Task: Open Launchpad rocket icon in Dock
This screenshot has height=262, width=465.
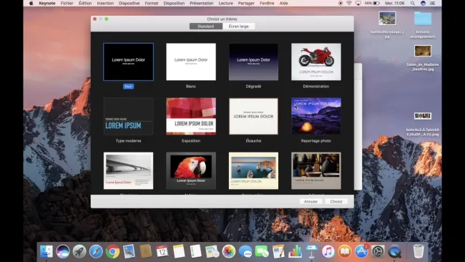Action: [79, 251]
